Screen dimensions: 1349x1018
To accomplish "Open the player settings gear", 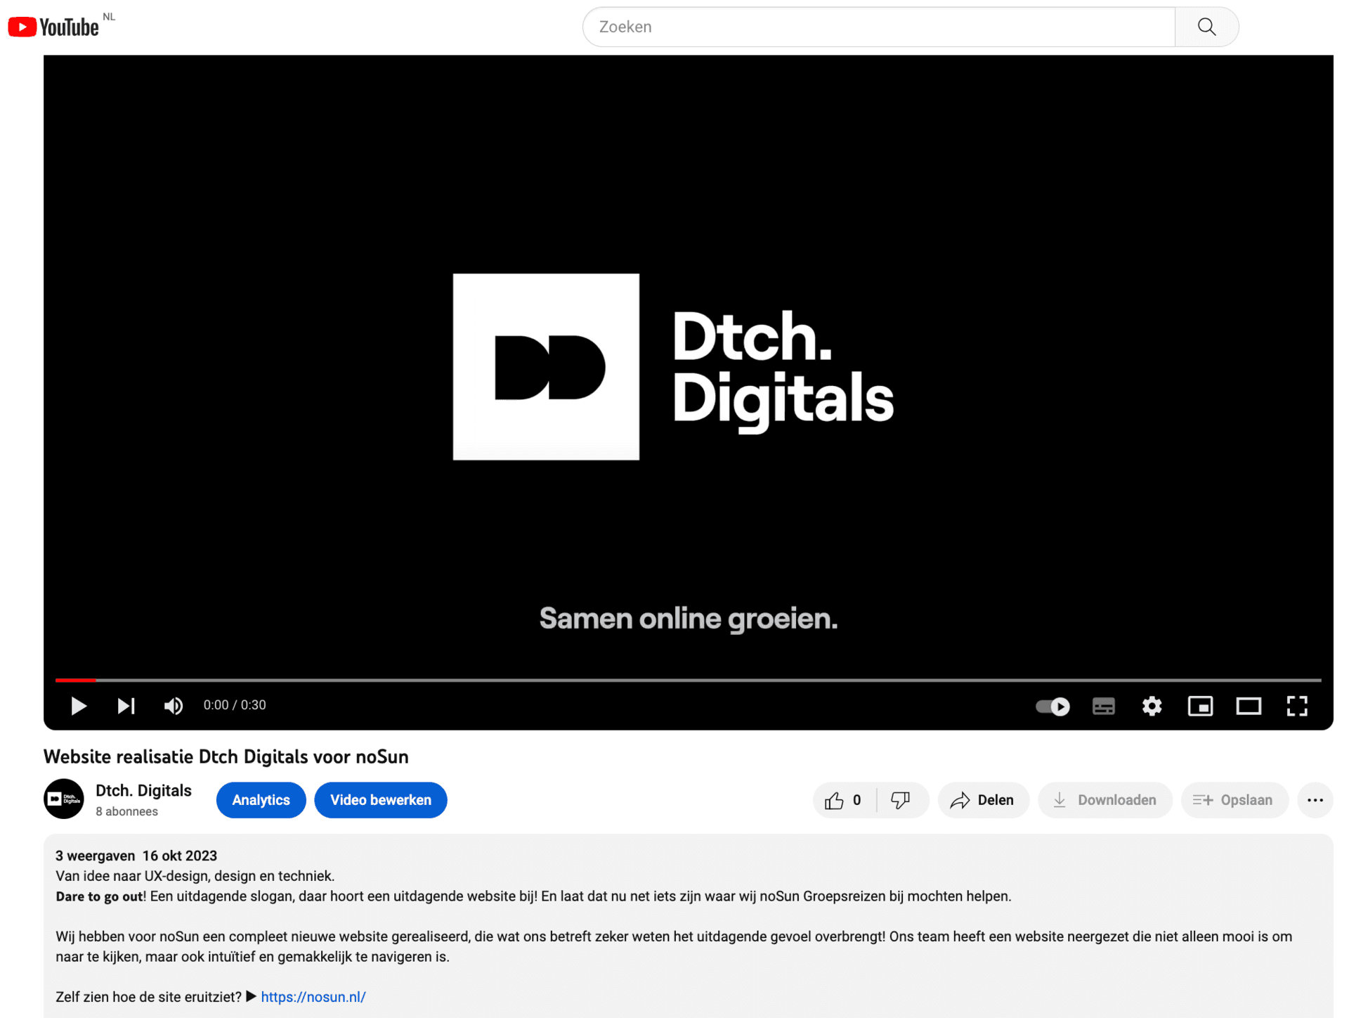I will (x=1152, y=706).
